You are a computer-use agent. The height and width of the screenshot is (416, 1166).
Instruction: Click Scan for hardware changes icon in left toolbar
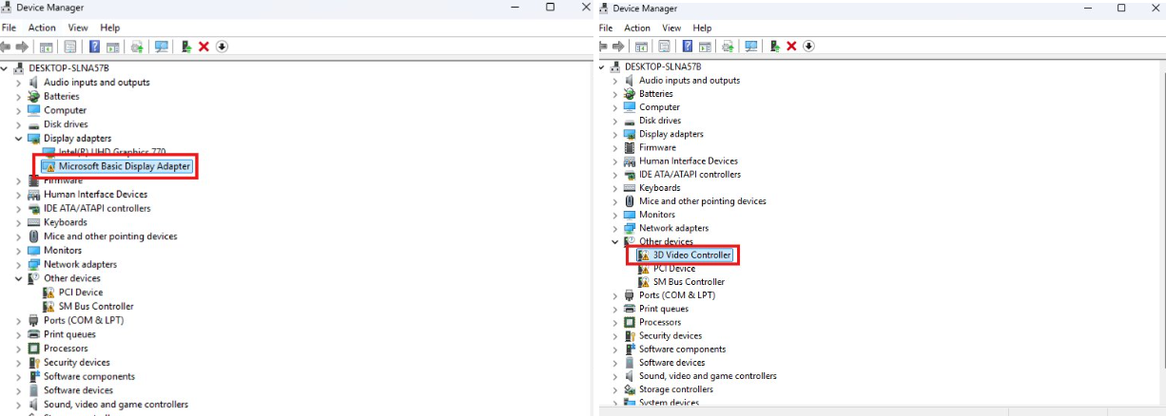[162, 47]
